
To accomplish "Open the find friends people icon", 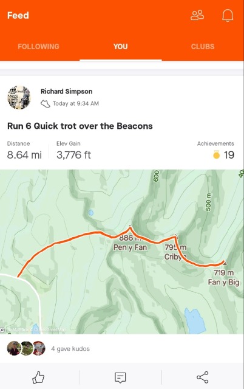I will [x=197, y=15].
